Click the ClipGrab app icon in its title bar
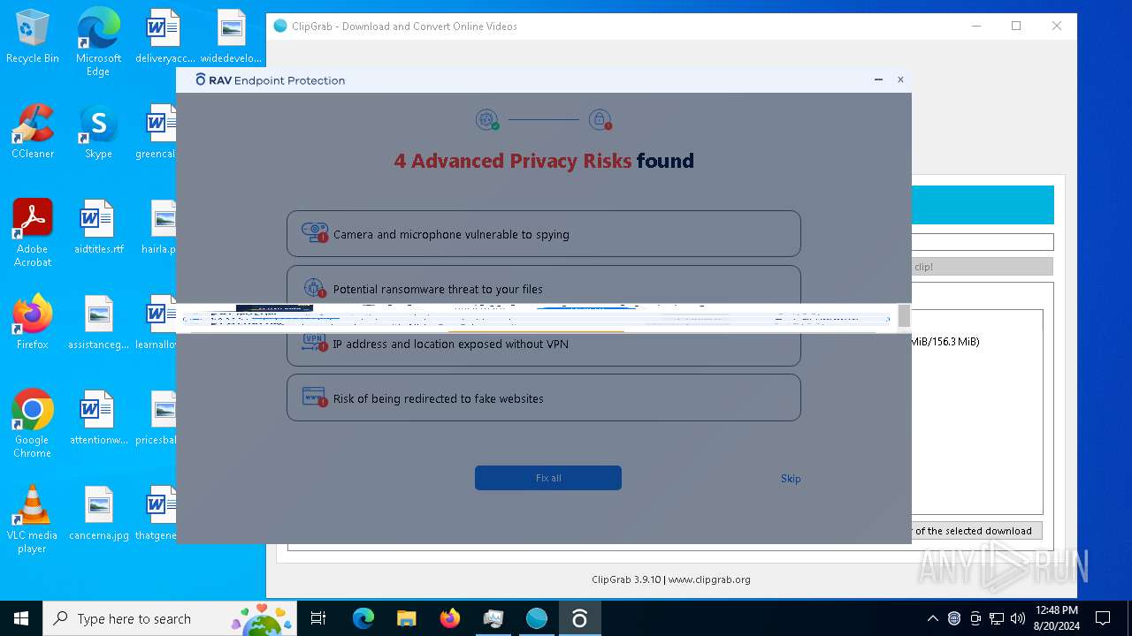Image resolution: width=1132 pixels, height=636 pixels. (280, 26)
